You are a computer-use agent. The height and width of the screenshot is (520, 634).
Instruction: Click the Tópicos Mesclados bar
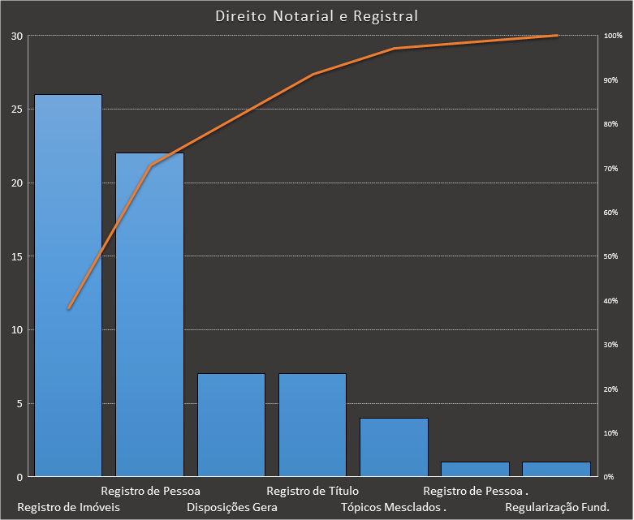click(x=394, y=447)
